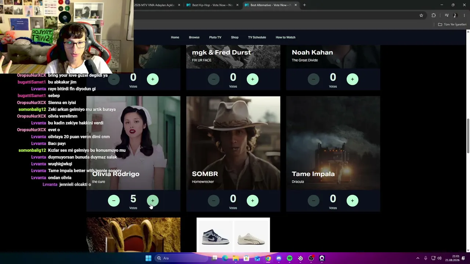Screen dimensions: 470x264
Task: Open Chrome media controls icon
Action: [x=446, y=15]
